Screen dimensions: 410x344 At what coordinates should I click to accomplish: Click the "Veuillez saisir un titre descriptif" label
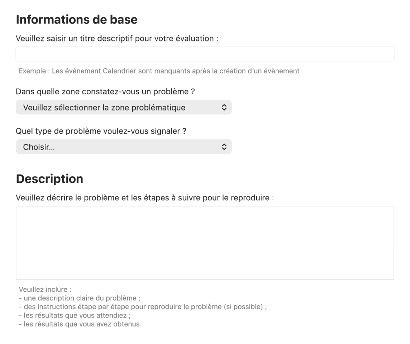pos(117,39)
